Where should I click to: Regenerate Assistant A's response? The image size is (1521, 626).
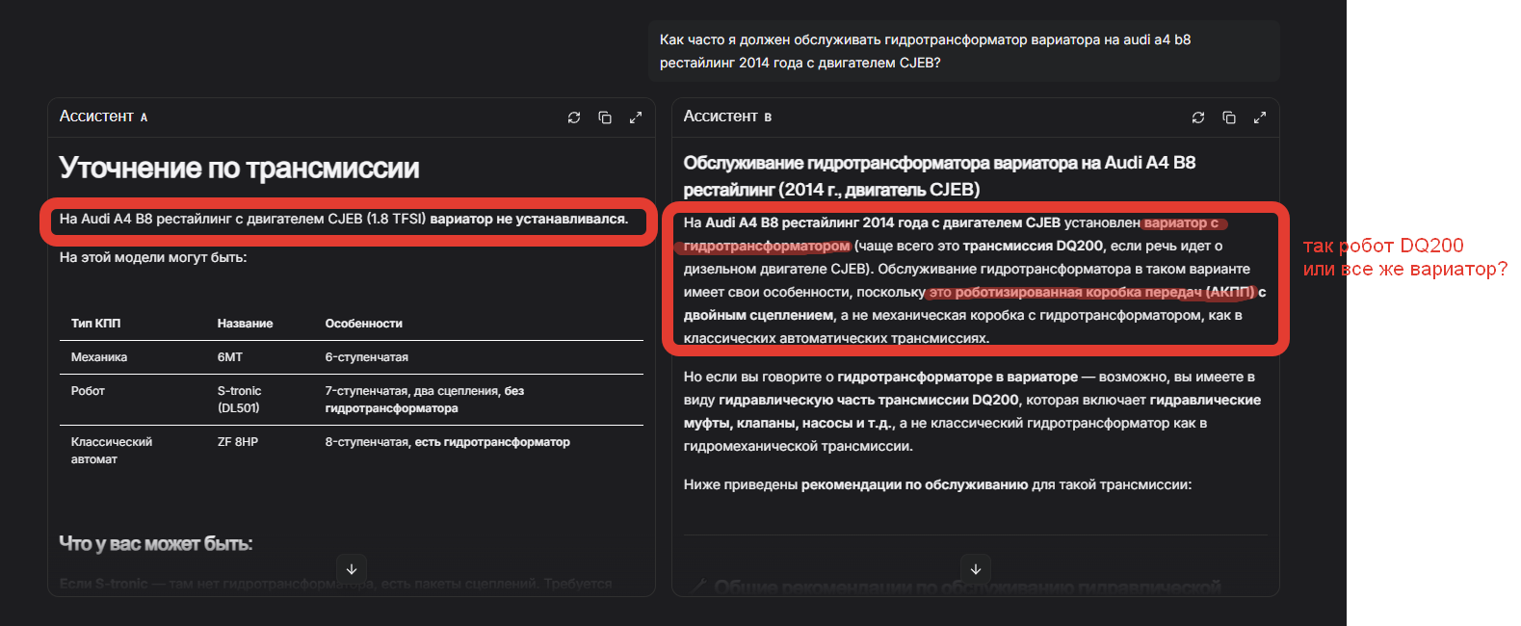(574, 117)
